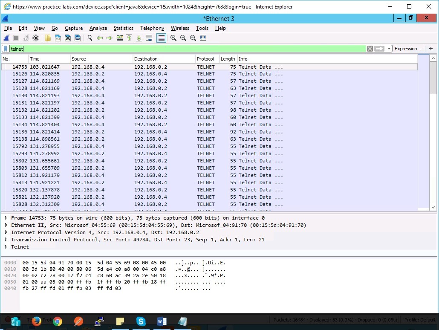The height and width of the screenshot is (330, 439).
Task: Sort by Protocol column header
Action: coord(207,59)
